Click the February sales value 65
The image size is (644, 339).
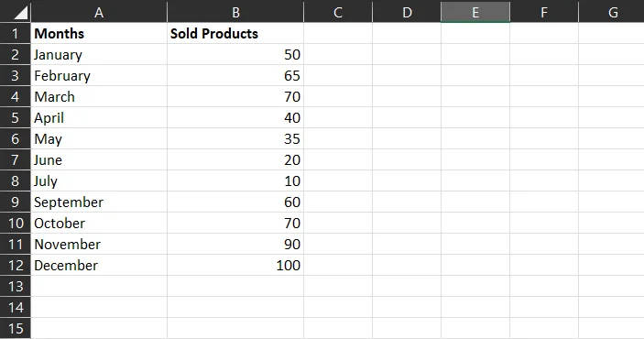pos(235,76)
